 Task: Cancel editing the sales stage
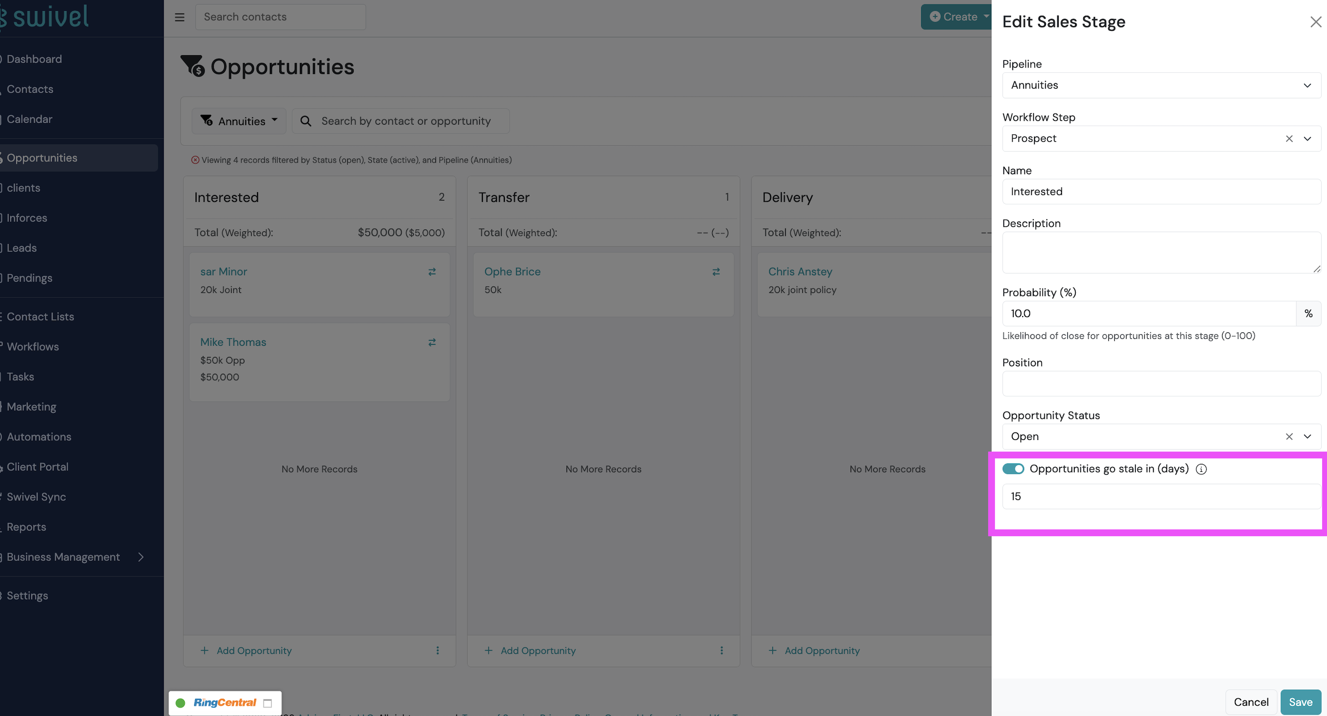[1251, 702]
